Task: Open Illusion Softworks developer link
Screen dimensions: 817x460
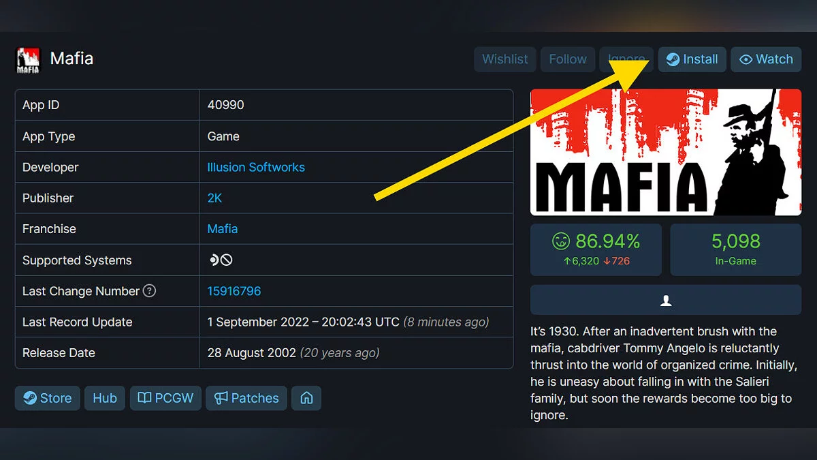Action: (x=256, y=167)
